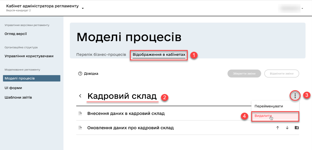Move Оновлення даних process down with arrow
The height and width of the screenshot is (150, 312).
(287, 128)
